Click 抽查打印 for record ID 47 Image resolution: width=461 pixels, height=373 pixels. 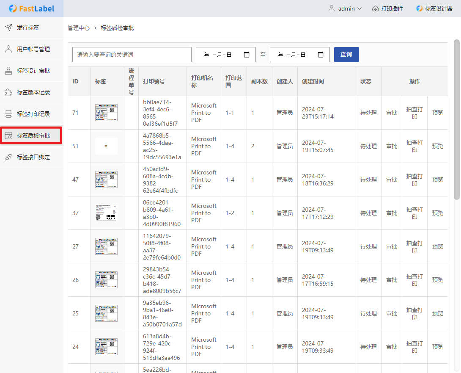coord(414,180)
